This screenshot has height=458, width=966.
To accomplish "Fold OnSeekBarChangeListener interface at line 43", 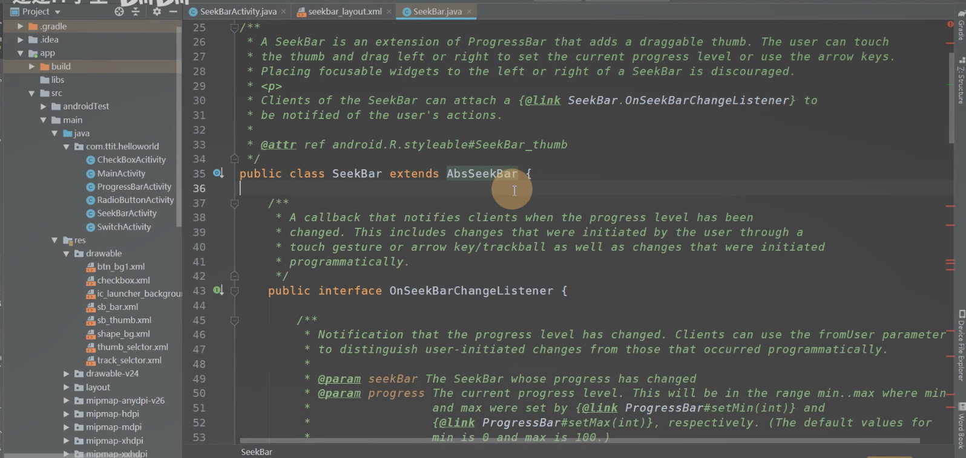I will pos(234,291).
